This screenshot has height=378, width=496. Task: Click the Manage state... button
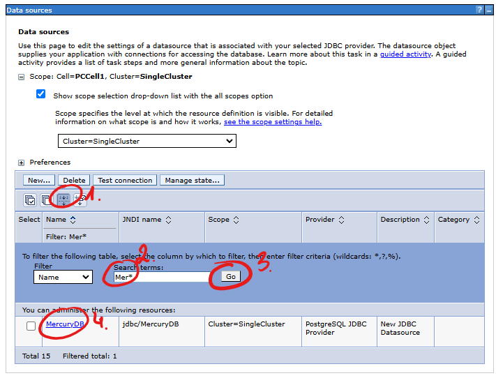coord(192,181)
